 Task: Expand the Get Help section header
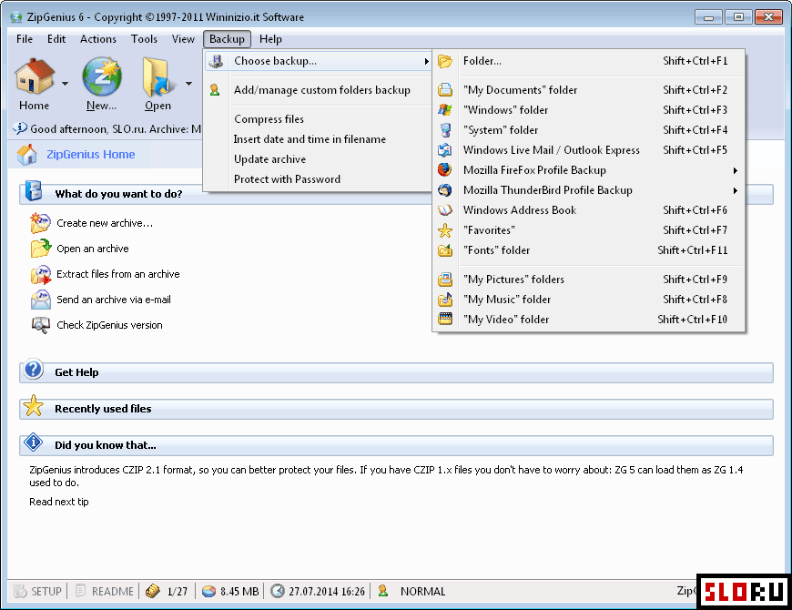396,372
